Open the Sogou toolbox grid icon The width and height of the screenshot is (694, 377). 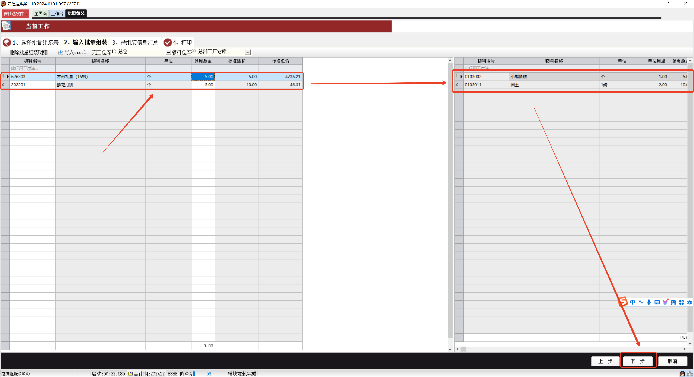(682, 302)
